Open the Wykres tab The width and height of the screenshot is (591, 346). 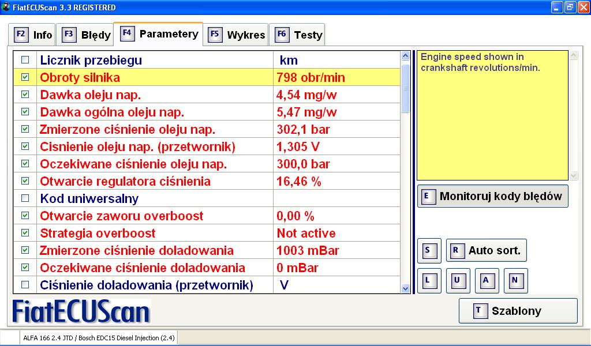[236, 35]
